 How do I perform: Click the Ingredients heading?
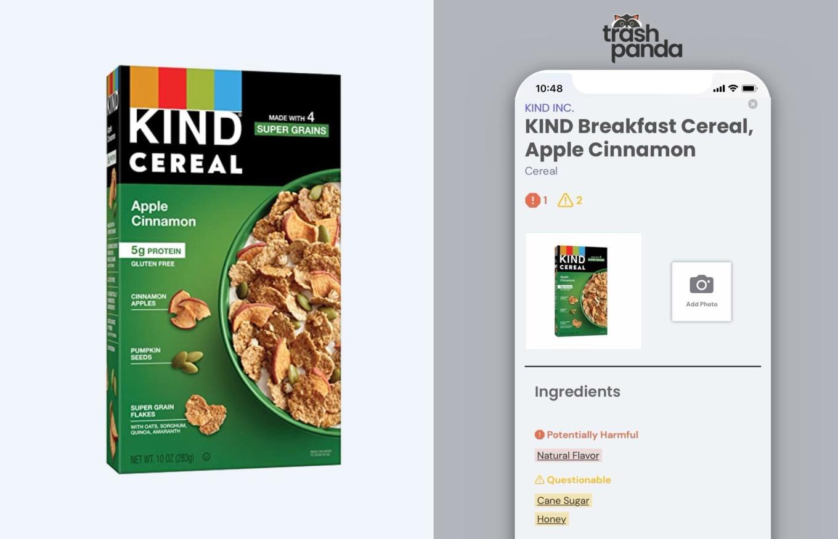tap(577, 391)
